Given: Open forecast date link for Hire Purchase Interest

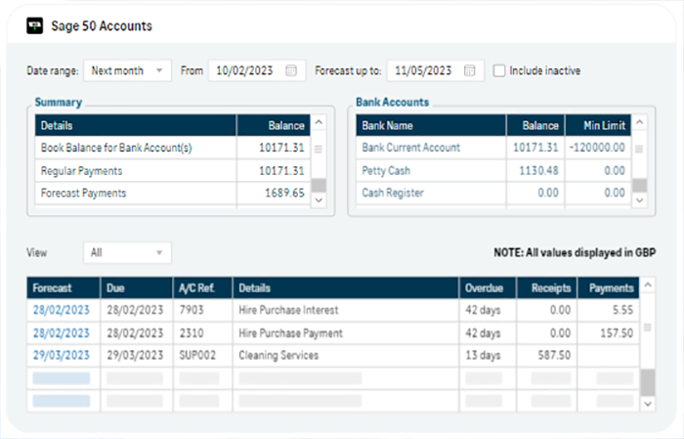Looking at the screenshot, I should click(x=61, y=310).
